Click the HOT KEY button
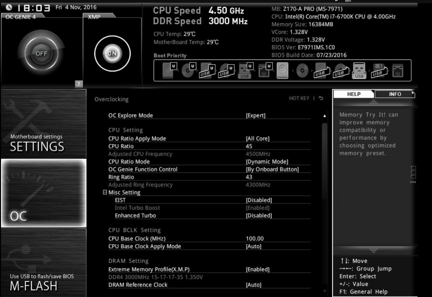432x297 pixels. (299, 99)
